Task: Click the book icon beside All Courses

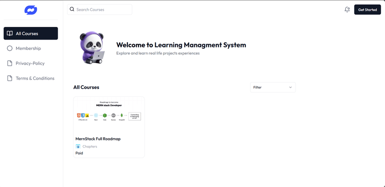Action: 10,33
